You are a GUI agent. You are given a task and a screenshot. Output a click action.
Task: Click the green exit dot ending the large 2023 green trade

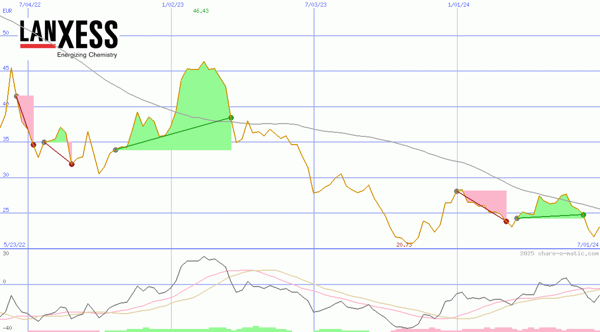point(231,117)
